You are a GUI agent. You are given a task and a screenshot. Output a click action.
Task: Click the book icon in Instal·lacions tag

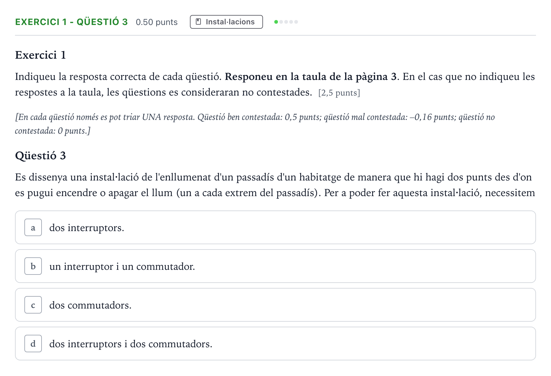(x=198, y=22)
